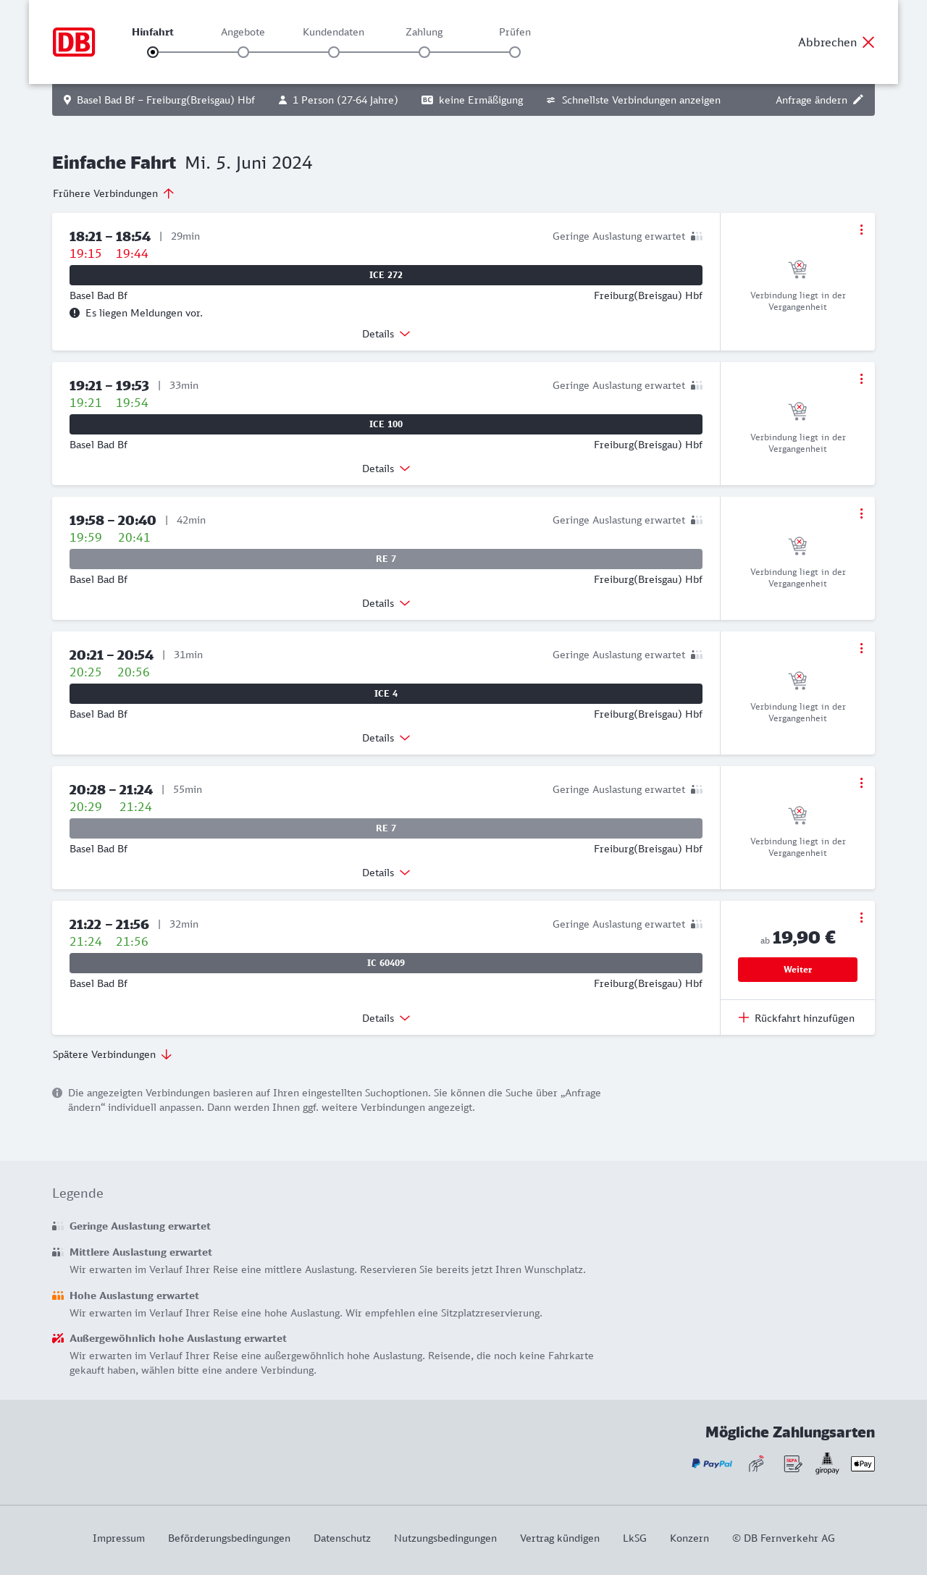Select the Angebote progress step

click(243, 52)
